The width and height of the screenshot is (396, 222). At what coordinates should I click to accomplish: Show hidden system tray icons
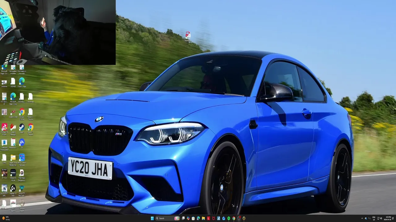tap(362, 218)
